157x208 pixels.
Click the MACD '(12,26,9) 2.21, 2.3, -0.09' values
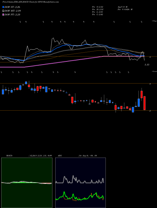tap(40, 156)
